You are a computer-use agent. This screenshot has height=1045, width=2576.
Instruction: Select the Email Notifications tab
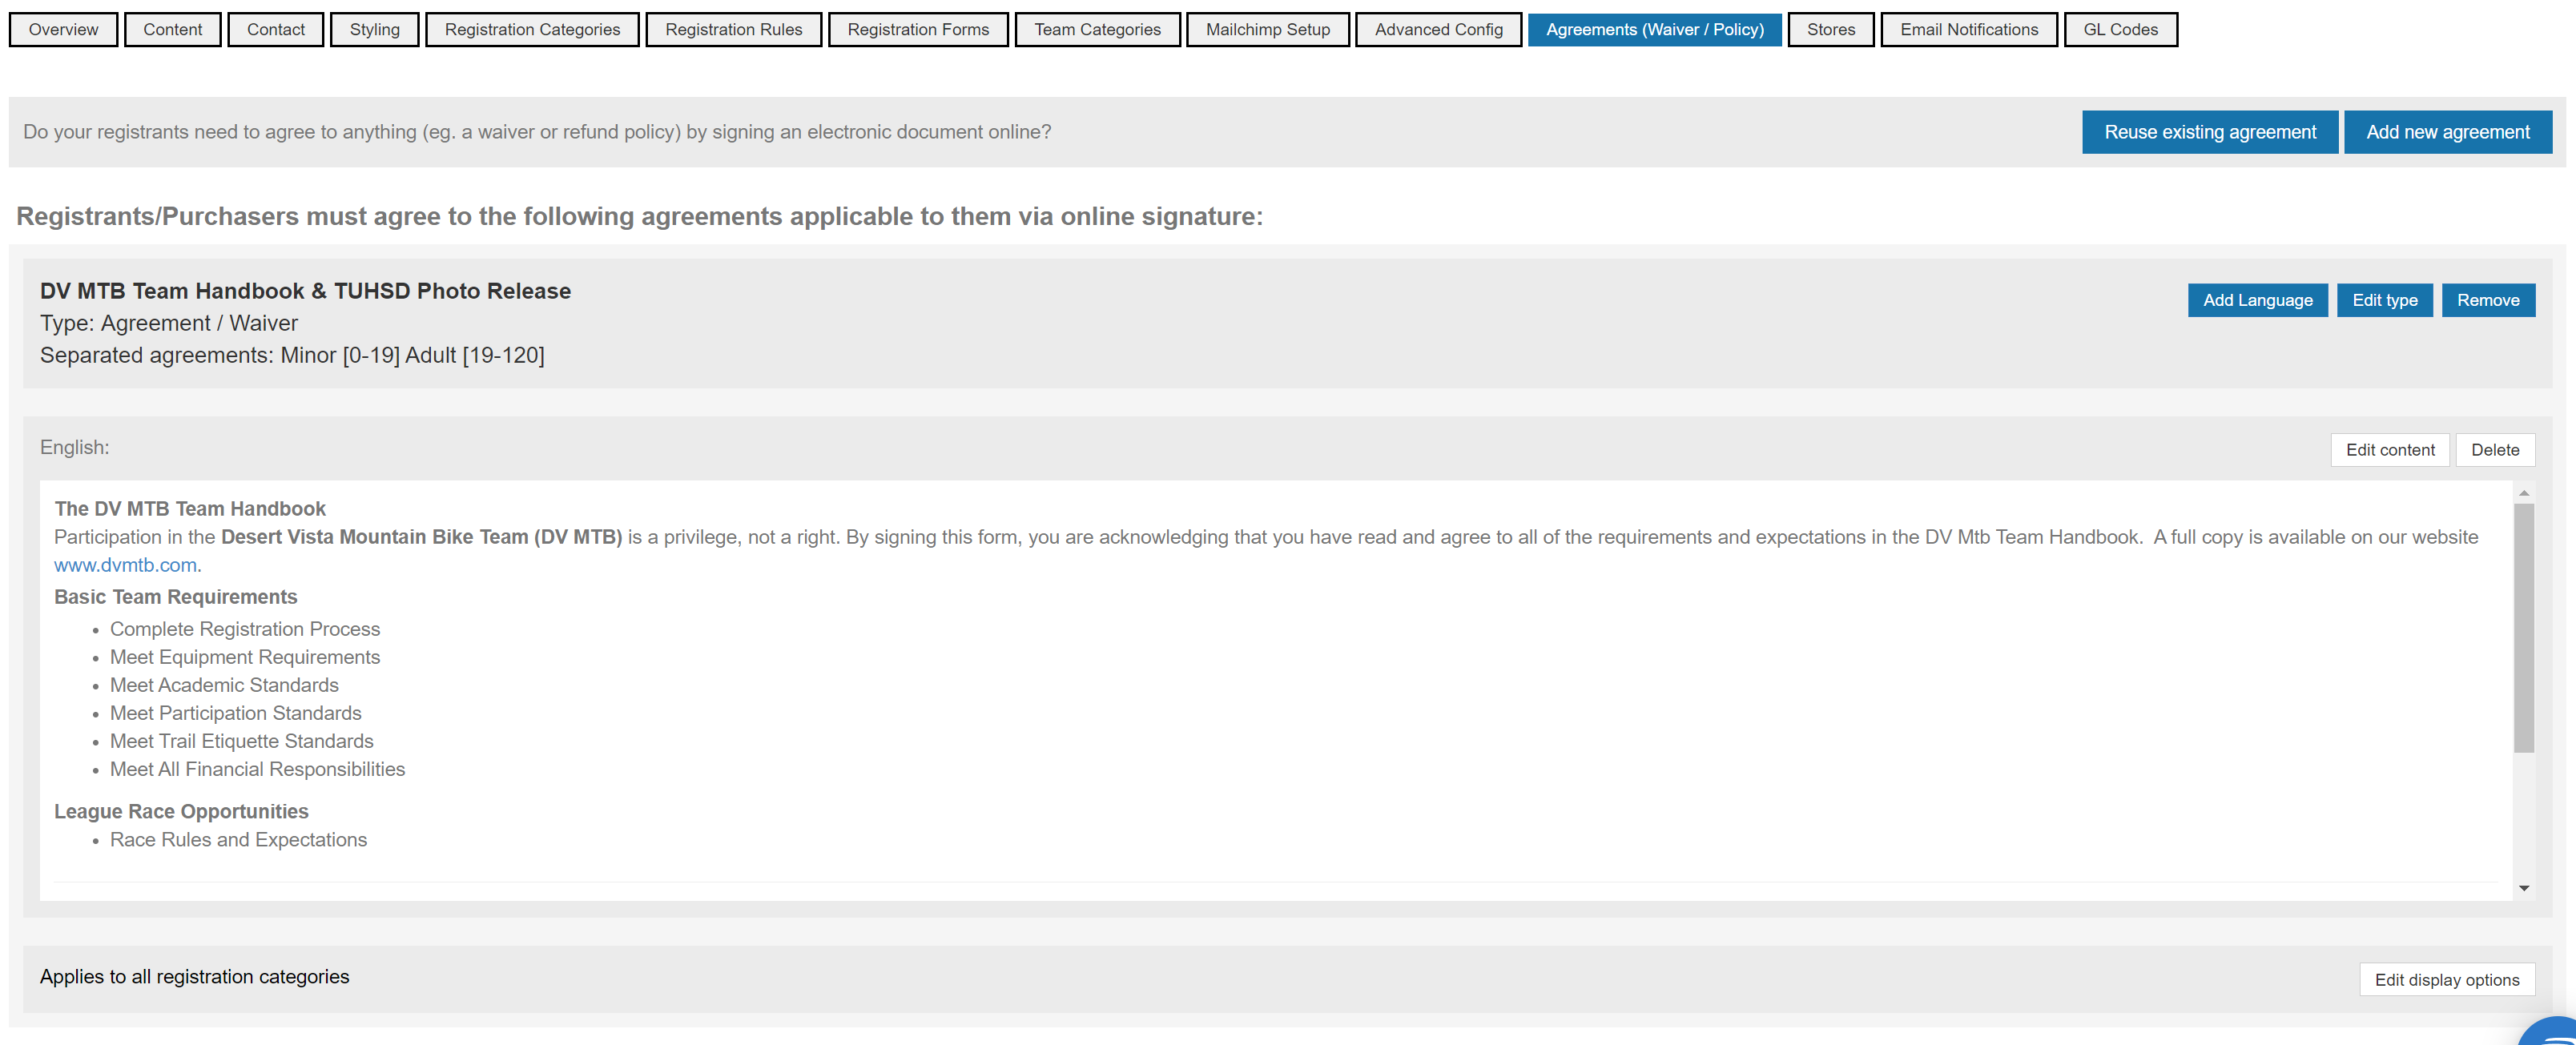pos(1968,30)
